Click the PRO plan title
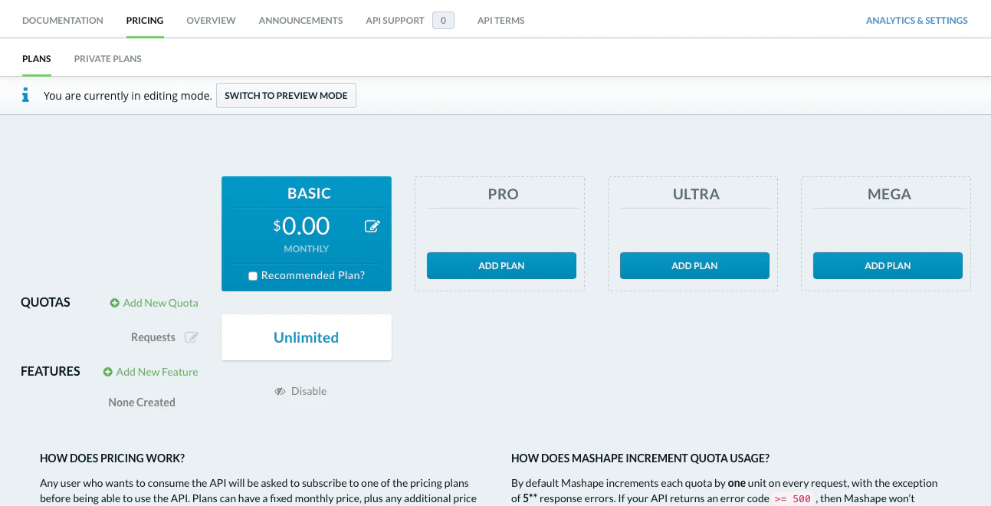Viewport: 991px width, 506px height. [503, 194]
